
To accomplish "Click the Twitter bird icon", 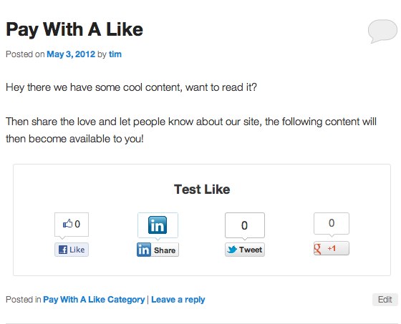I will [232, 250].
